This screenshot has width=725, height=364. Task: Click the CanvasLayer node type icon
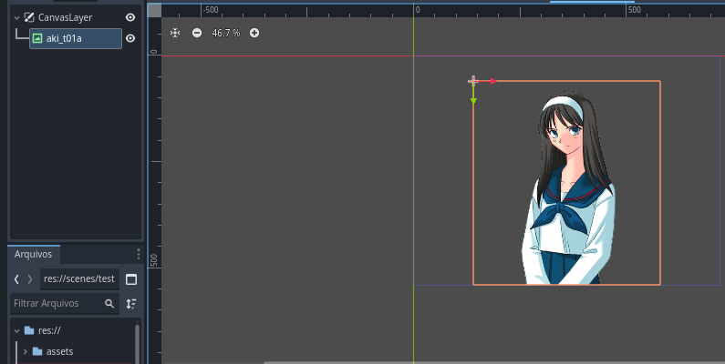tap(29, 17)
